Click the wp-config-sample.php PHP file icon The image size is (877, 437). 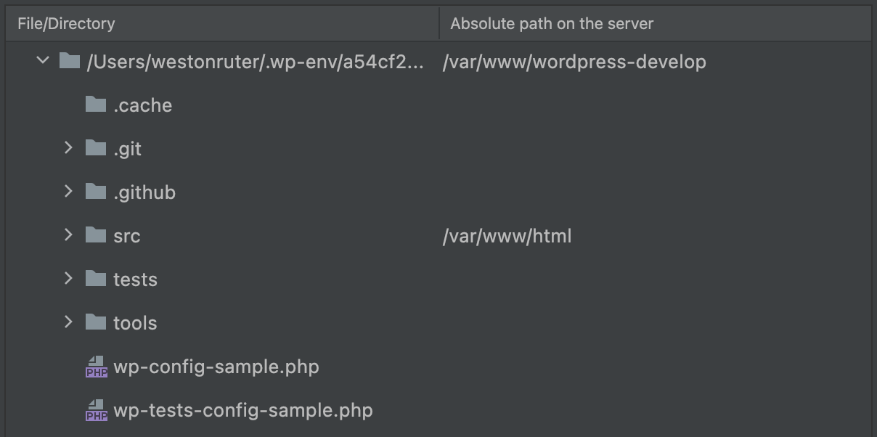[96, 367]
